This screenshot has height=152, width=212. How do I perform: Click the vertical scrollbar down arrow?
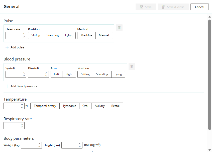coord(209,150)
